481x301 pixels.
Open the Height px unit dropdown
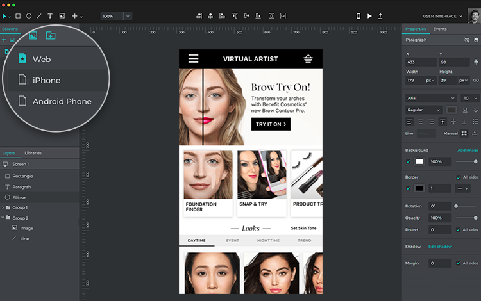[x=464, y=80]
